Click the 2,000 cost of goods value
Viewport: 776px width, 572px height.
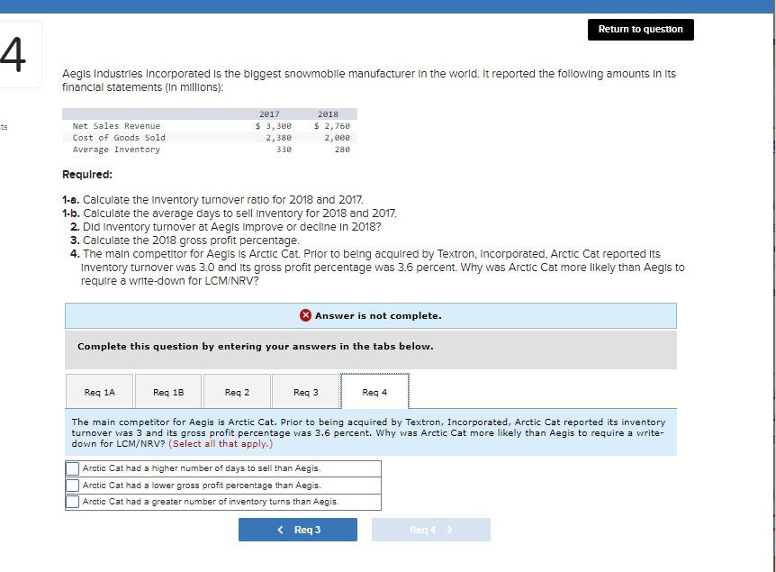click(x=337, y=137)
